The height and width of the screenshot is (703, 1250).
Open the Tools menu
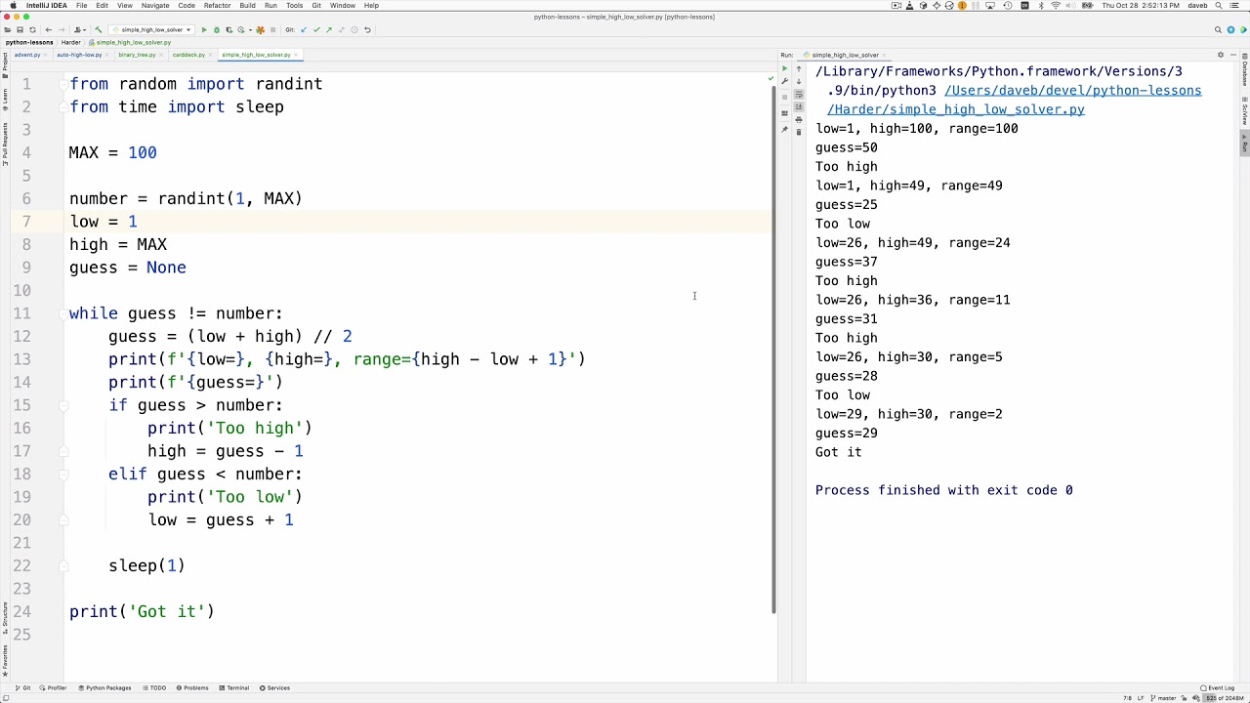(294, 6)
